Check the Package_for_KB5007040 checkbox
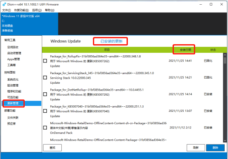Screen dimensions: 228x159 coord(45,111)
